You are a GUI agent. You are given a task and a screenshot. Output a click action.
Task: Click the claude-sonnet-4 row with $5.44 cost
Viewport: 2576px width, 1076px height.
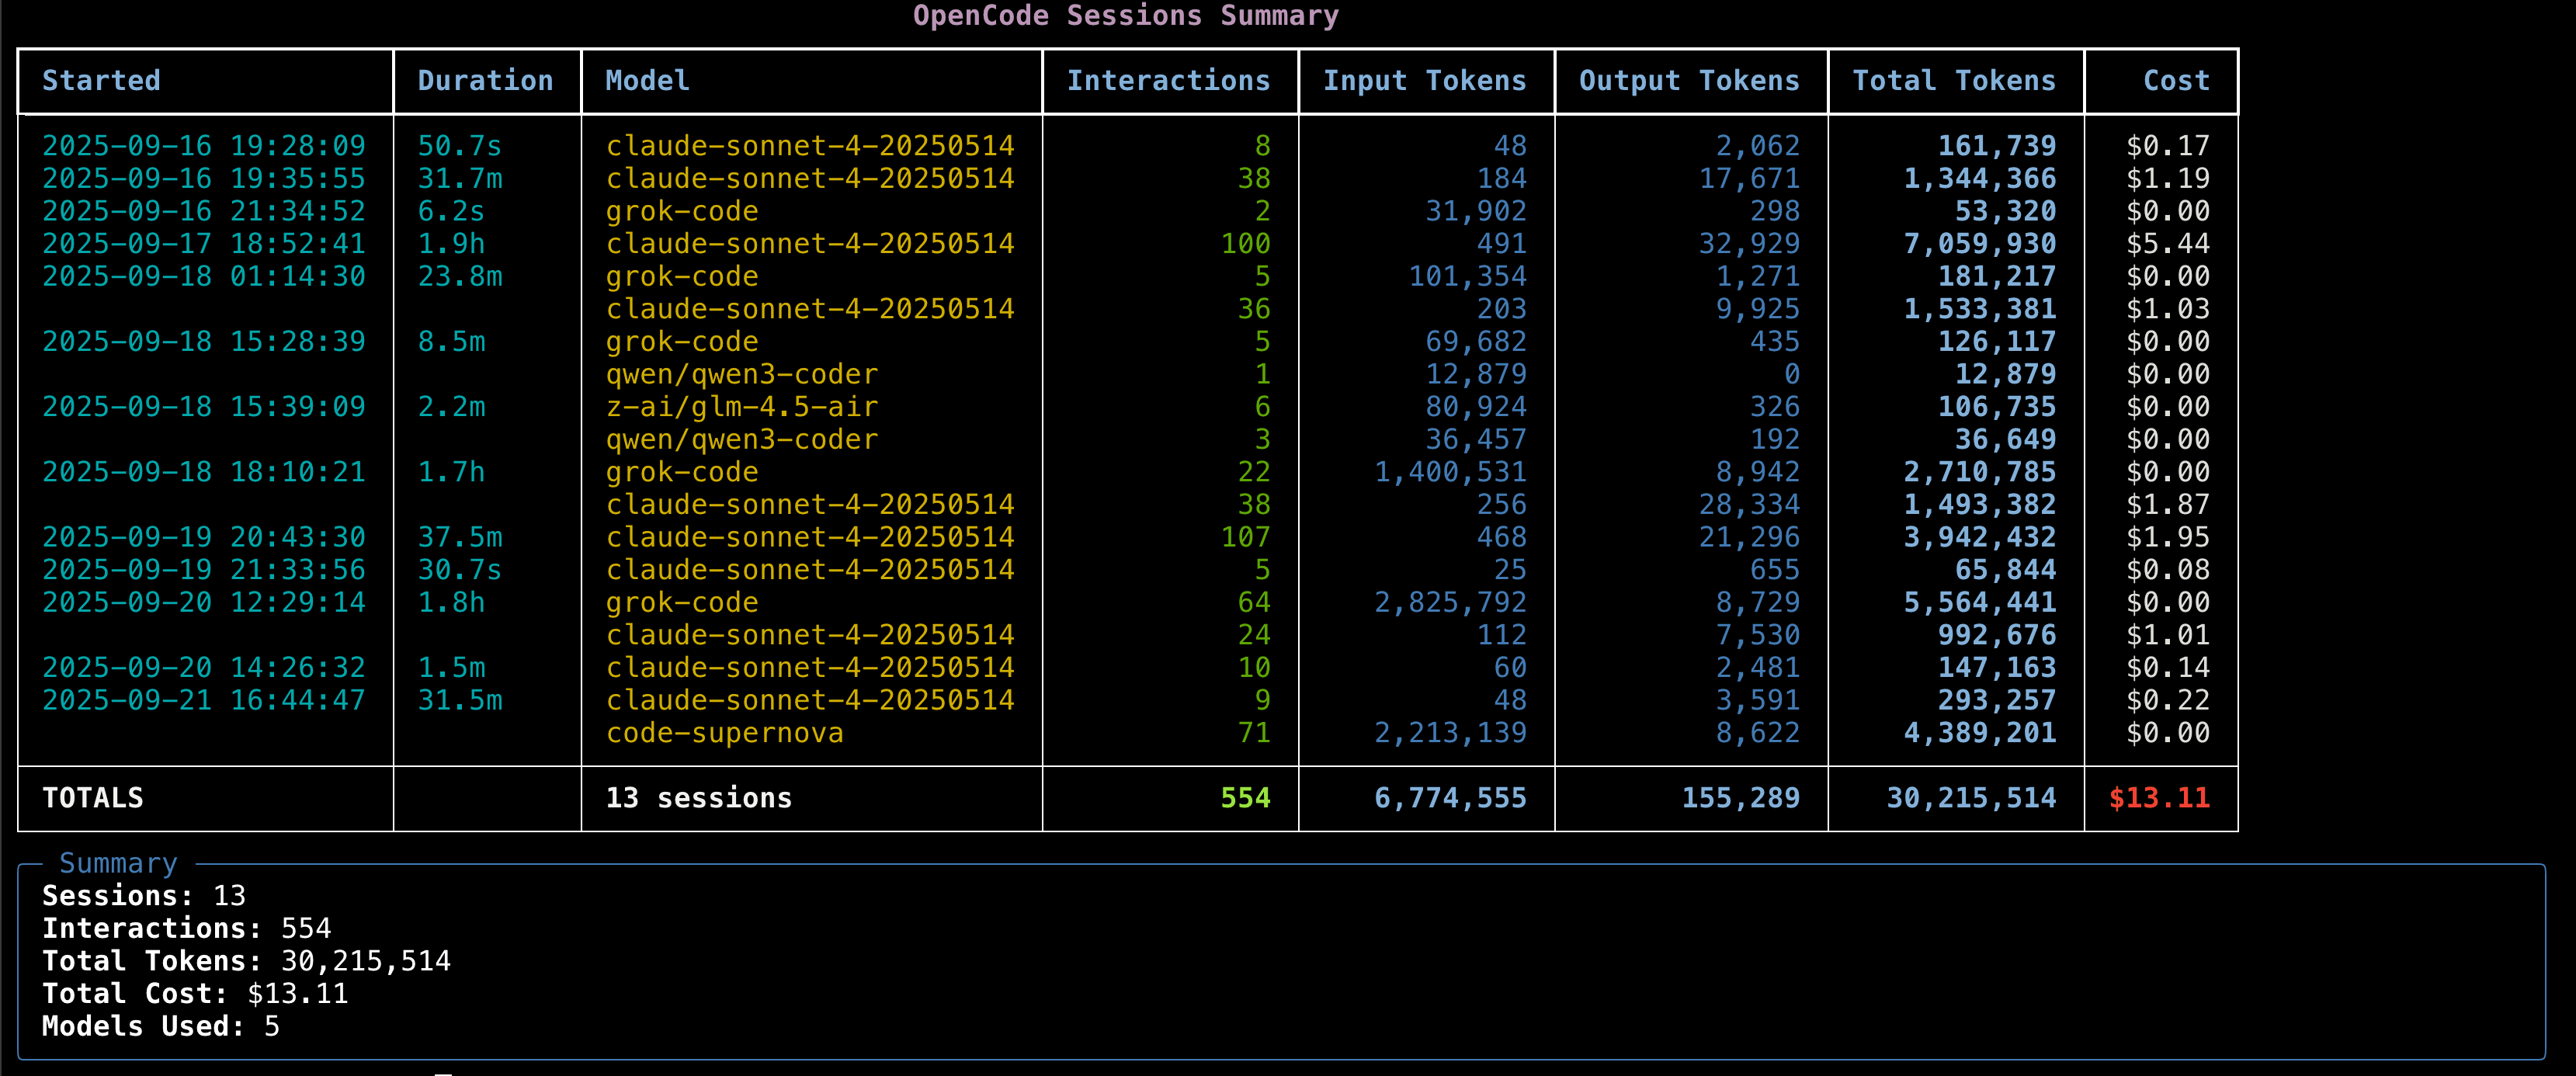[810, 243]
